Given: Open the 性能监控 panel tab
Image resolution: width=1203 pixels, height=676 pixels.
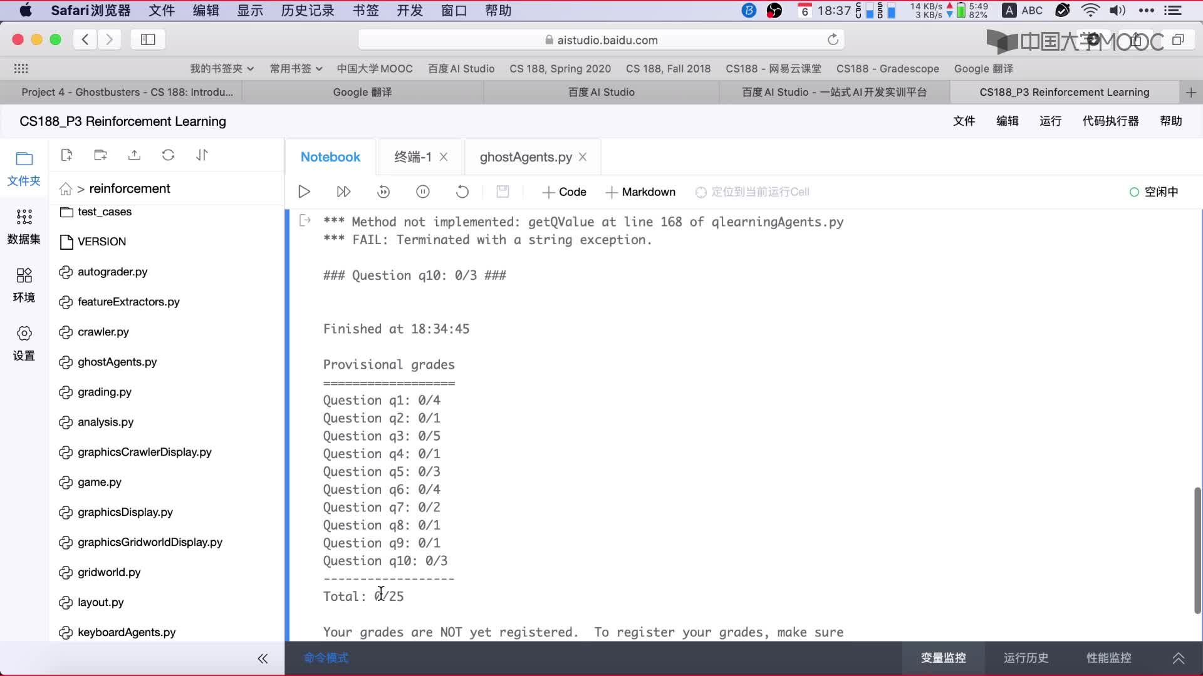Looking at the screenshot, I should (x=1108, y=658).
